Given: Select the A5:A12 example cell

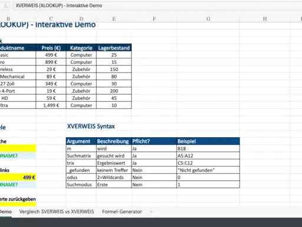Looking at the screenshot, I should pos(208,156).
